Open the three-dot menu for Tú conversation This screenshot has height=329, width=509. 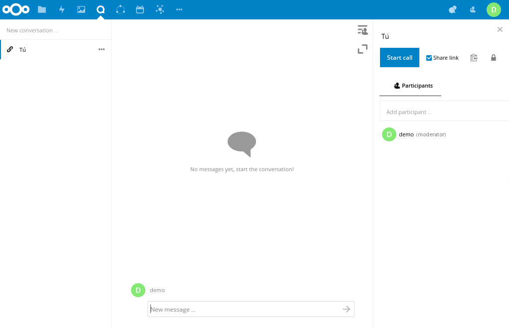tap(102, 49)
